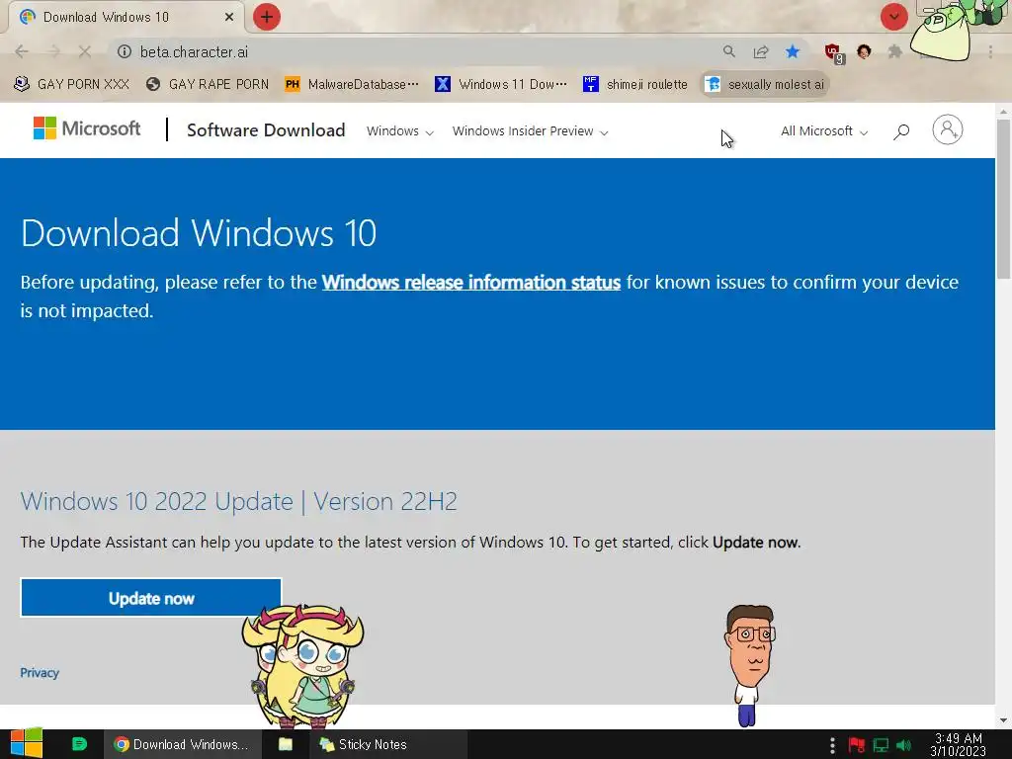Switch to Chrome Download Windows taskbar item
1012x759 pixels.
pos(183,744)
